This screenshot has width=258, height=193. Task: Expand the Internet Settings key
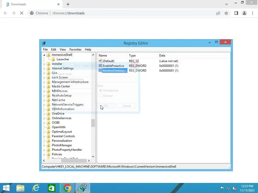tap(44, 69)
